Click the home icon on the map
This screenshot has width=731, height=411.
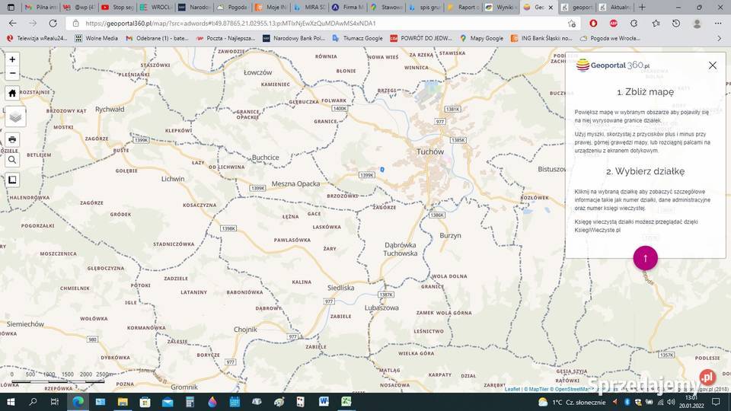12,94
